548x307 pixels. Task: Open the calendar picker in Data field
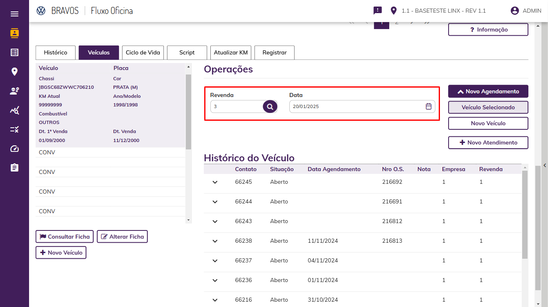tap(428, 106)
